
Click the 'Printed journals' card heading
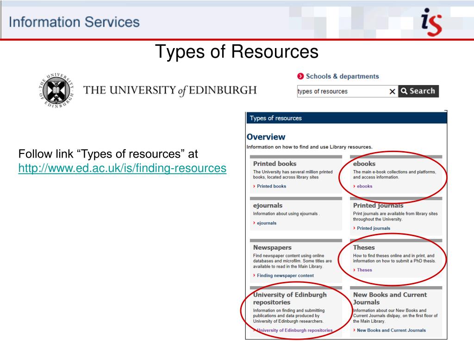pyautogui.click(x=378, y=205)
